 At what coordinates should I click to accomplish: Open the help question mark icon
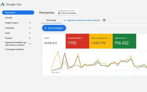click(104, 20)
